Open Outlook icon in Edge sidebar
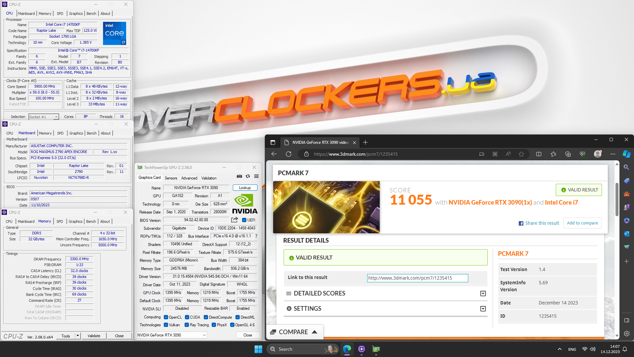 tap(626, 234)
